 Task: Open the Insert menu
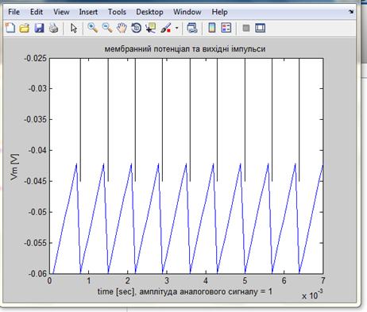[x=88, y=12]
